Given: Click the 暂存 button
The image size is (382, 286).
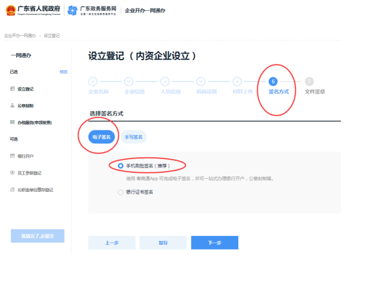Looking at the screenshot, I should tap(163, 243).
